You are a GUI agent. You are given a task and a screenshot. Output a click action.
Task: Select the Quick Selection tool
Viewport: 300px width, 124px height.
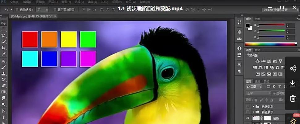[x=3, y=42]
